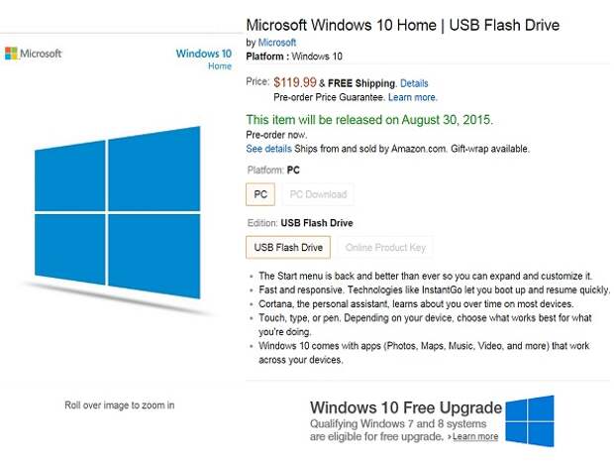
Task: Click the Windows logo in Free Upgrade banner
Action: (x=530, y=421)
